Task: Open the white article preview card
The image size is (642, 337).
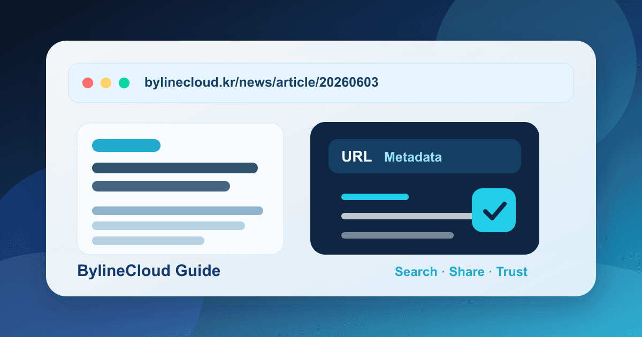Action: click(180, 189)
